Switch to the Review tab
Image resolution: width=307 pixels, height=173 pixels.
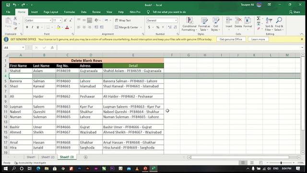(96, 12)
